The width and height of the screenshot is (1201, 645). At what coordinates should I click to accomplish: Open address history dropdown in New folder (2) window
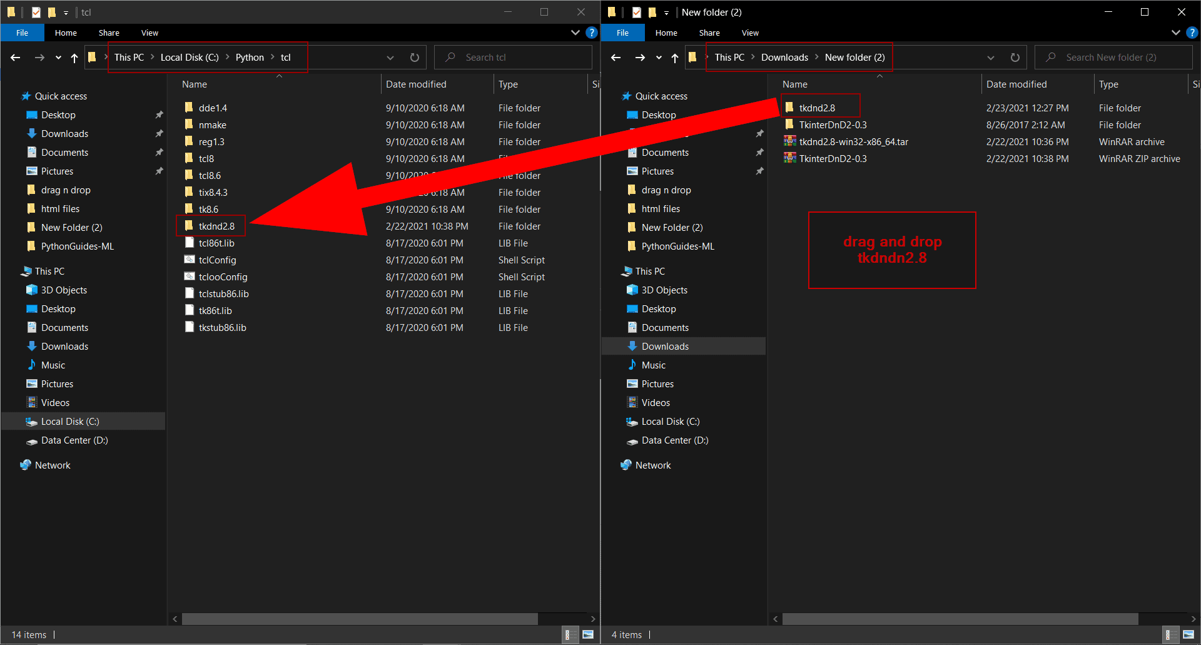coord(991,58)
